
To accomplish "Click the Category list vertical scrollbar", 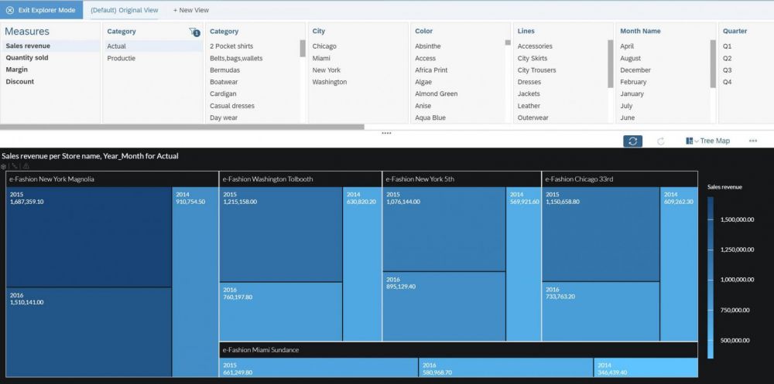I will pyautogui.click(x=303, y=49).
